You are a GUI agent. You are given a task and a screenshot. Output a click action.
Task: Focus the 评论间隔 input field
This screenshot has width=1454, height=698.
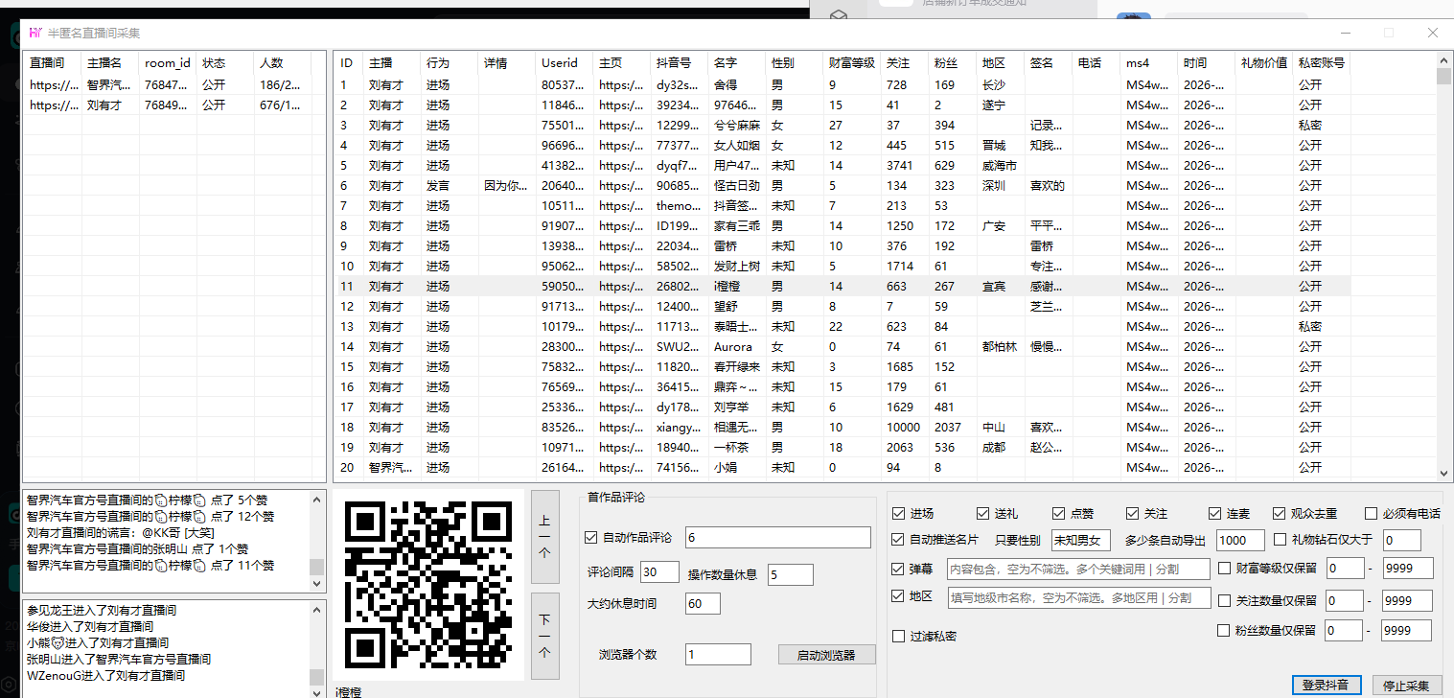click(x=659, y=572)
